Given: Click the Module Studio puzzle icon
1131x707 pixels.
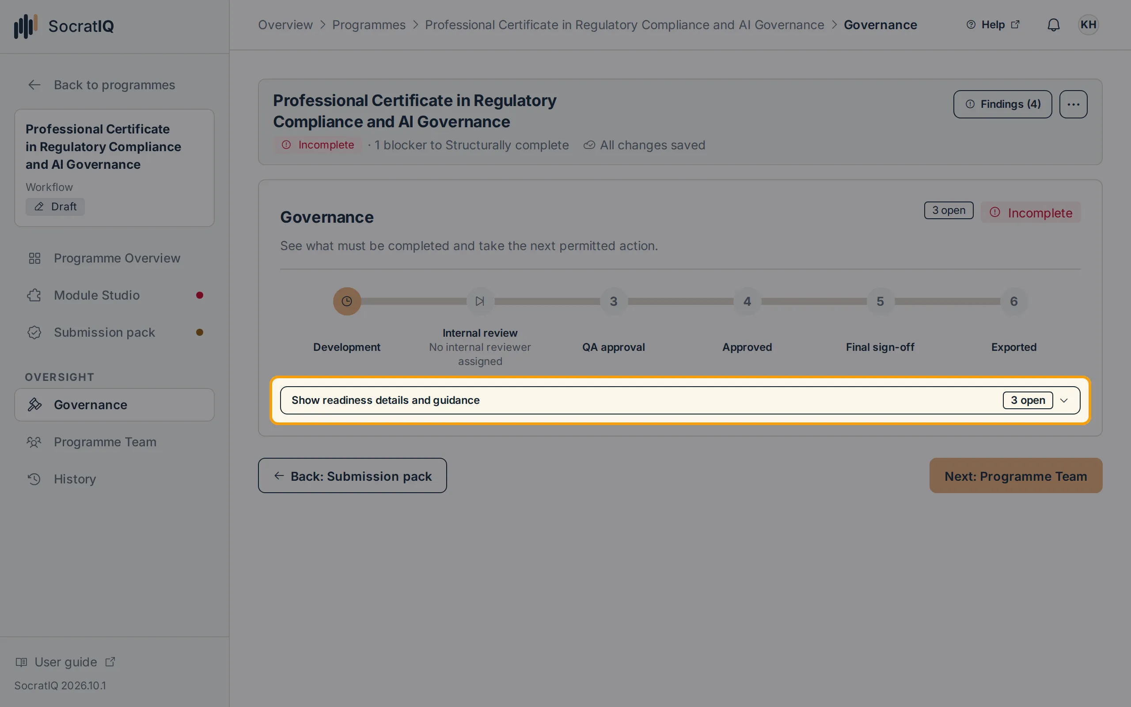Looking at the screenshot, I should point(34,295).
